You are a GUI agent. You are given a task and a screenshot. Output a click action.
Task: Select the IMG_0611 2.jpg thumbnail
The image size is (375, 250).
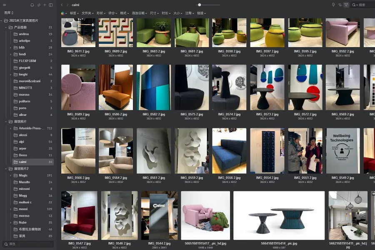tap(78, 32)
